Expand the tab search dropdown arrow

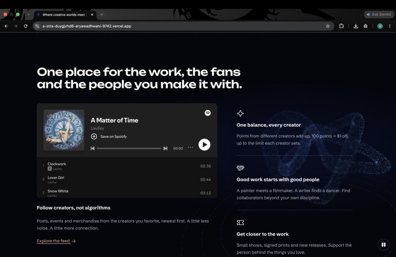click(28, 15)
